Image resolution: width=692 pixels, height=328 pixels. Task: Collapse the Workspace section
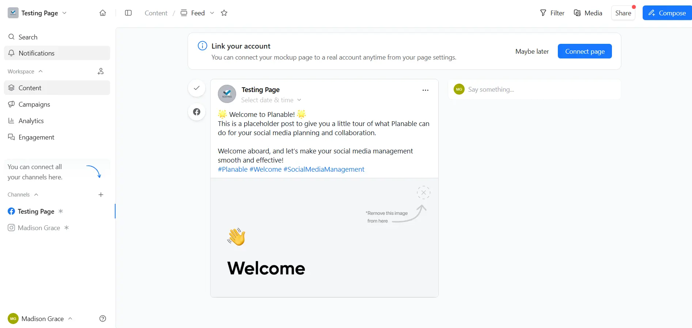point(25,71)
